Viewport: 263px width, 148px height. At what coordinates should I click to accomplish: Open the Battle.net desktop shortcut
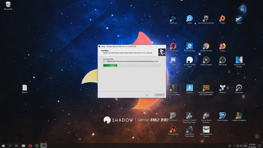(173, 19)
